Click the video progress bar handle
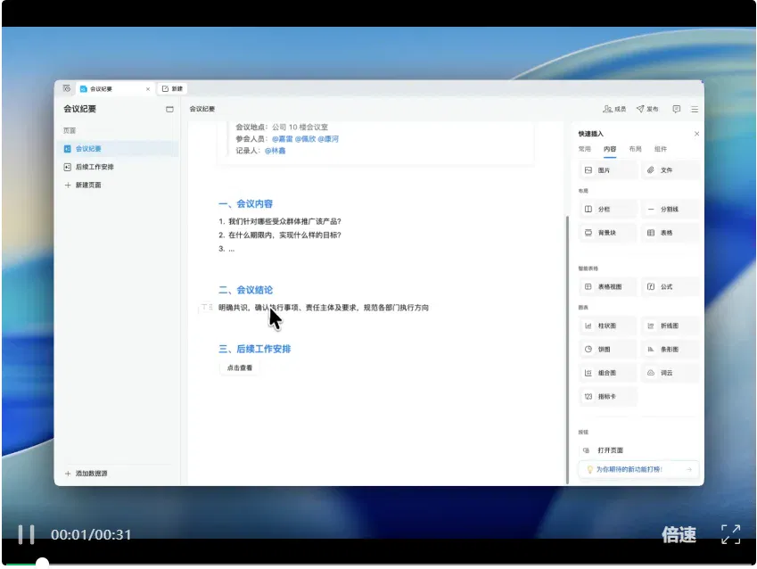 click(43, 564)
